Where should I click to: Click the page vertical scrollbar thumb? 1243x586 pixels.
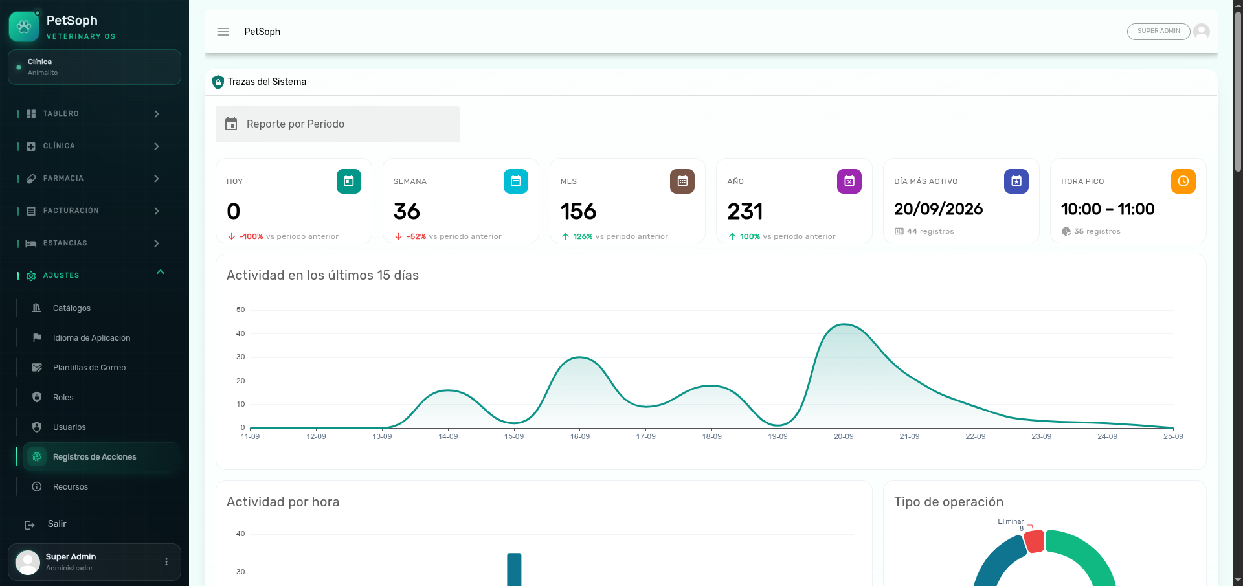(1238, 91)
